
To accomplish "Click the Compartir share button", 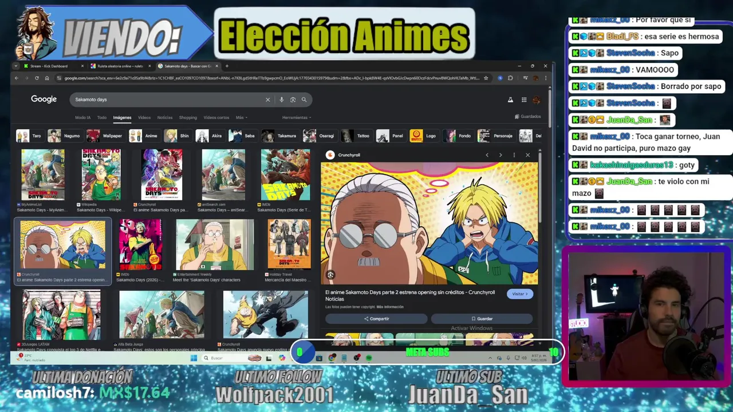I will click(x=376, y=319).
